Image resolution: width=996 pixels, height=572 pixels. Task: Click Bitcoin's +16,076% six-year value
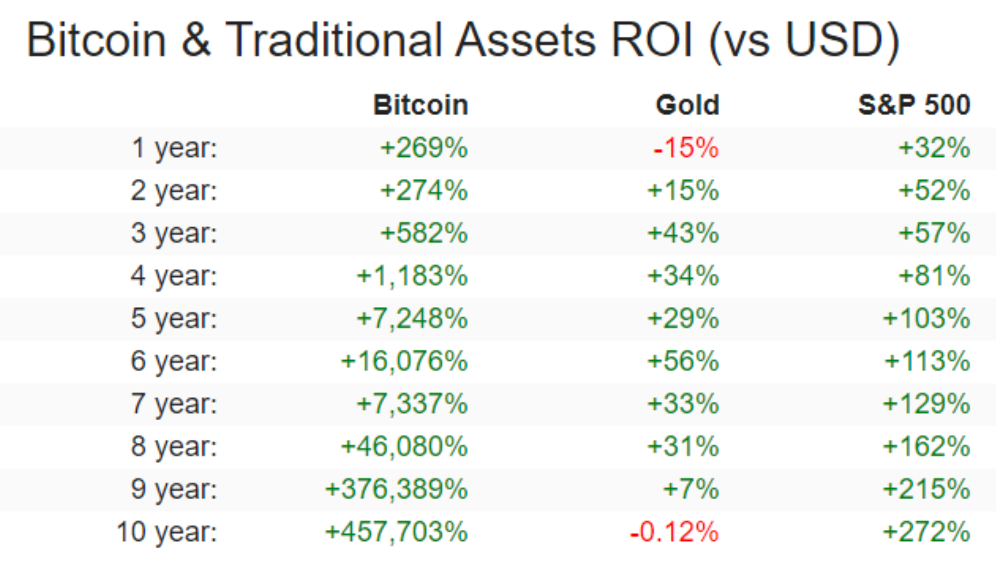[x=405, y=361]
